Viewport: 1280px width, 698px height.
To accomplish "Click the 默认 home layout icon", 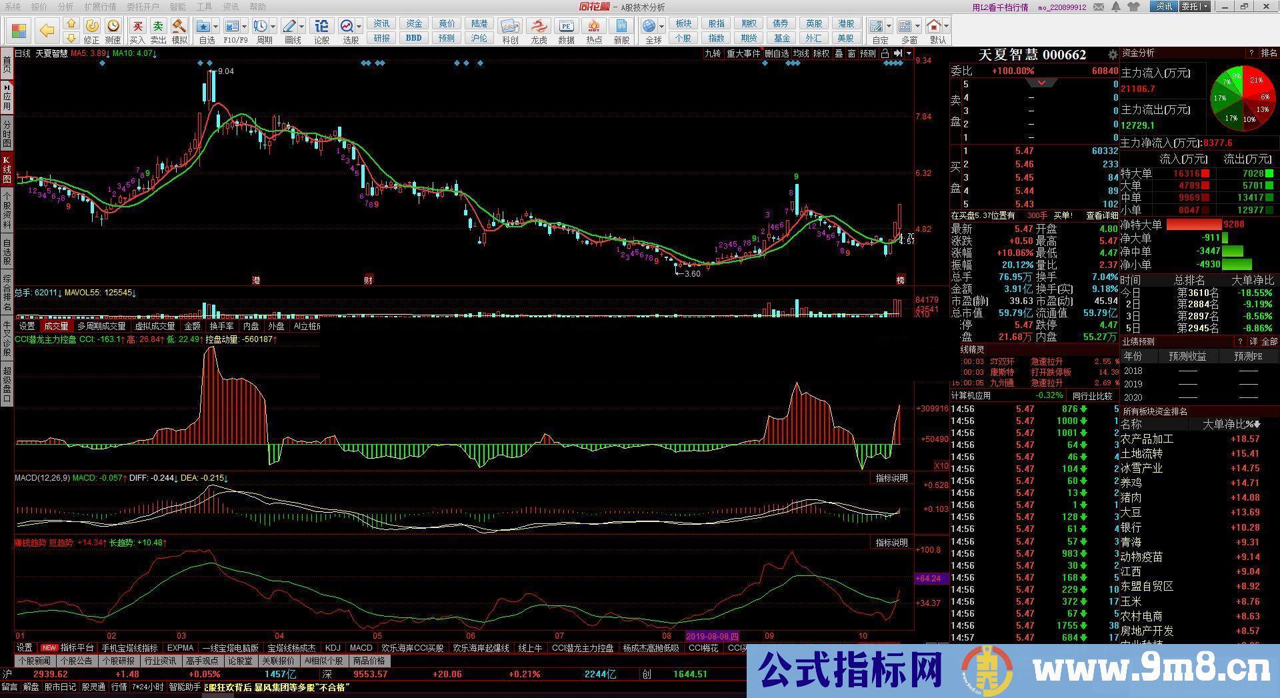I will point(934,26).
